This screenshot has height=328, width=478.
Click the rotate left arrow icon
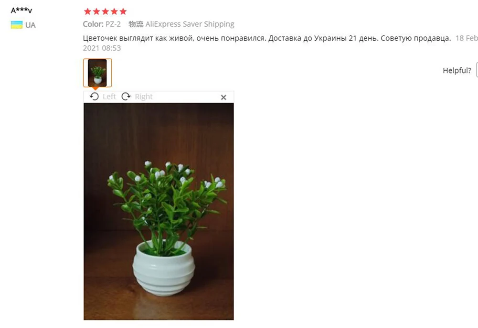click(94, 96)
